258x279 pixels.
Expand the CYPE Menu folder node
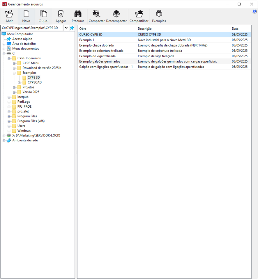pos(14,63)
